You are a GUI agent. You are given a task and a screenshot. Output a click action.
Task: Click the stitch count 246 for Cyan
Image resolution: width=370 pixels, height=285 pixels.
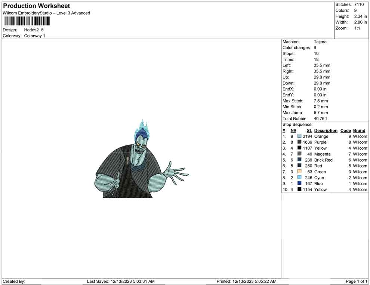tap(309, 178)
